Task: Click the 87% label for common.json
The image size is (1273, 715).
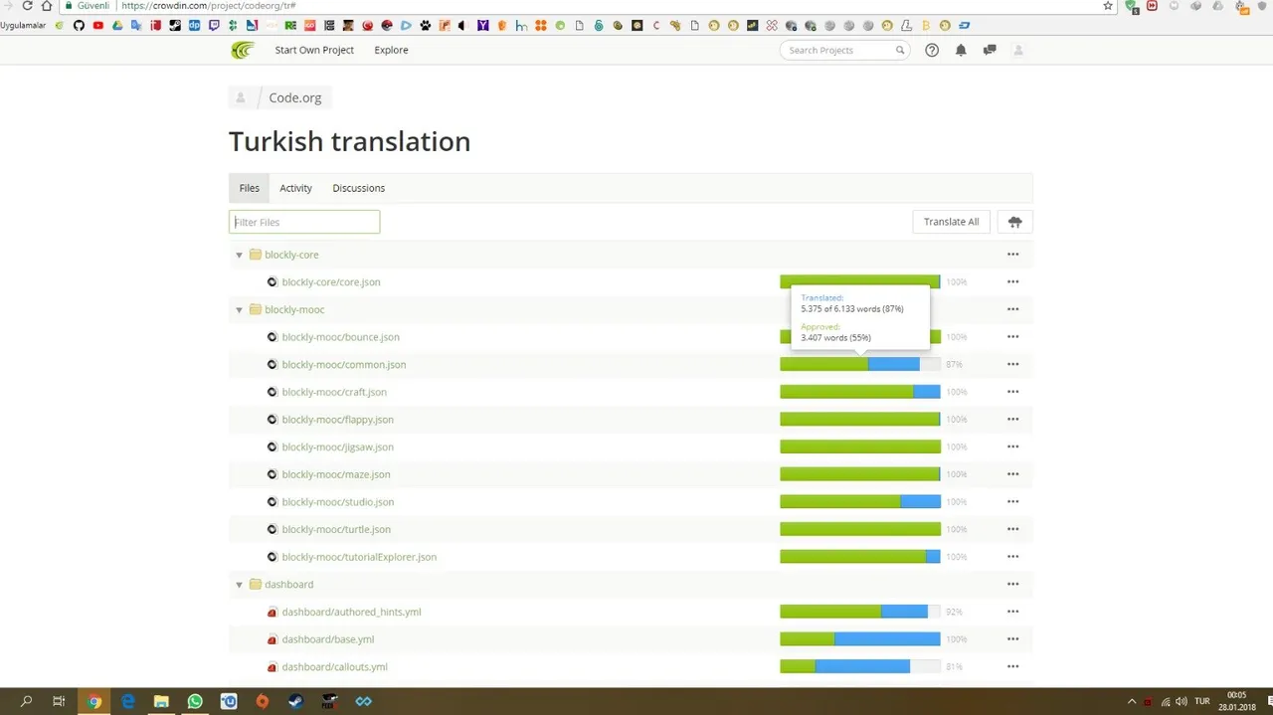Action: click(x=955, y=365)
